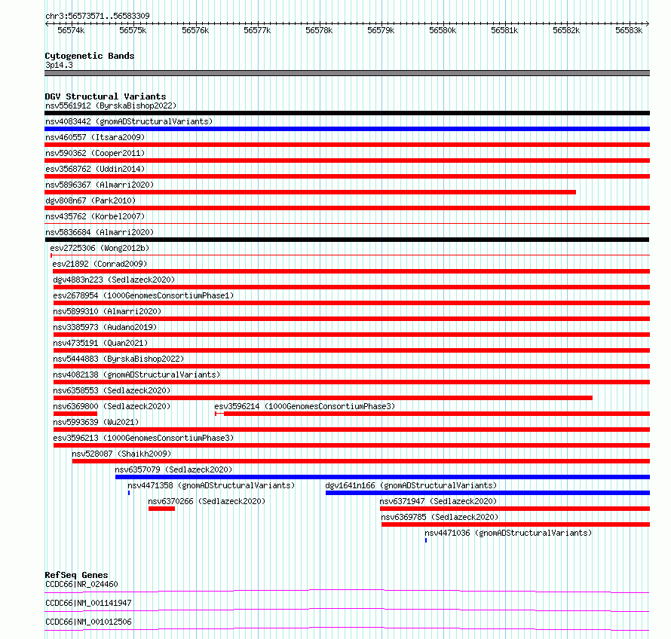Open nsv5993639 (Wu2021) variant
The width and height of the screenshot is (671, 639).
click(x=96, y=422)
